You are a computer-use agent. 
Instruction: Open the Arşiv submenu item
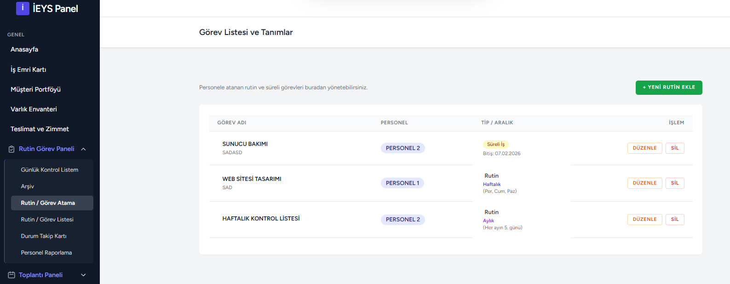[28, 186]
